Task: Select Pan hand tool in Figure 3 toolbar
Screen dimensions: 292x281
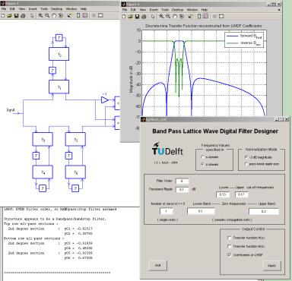Action: point(54,16)
